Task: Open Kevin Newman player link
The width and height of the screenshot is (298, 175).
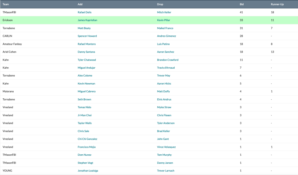Action: tap(86, 84)
